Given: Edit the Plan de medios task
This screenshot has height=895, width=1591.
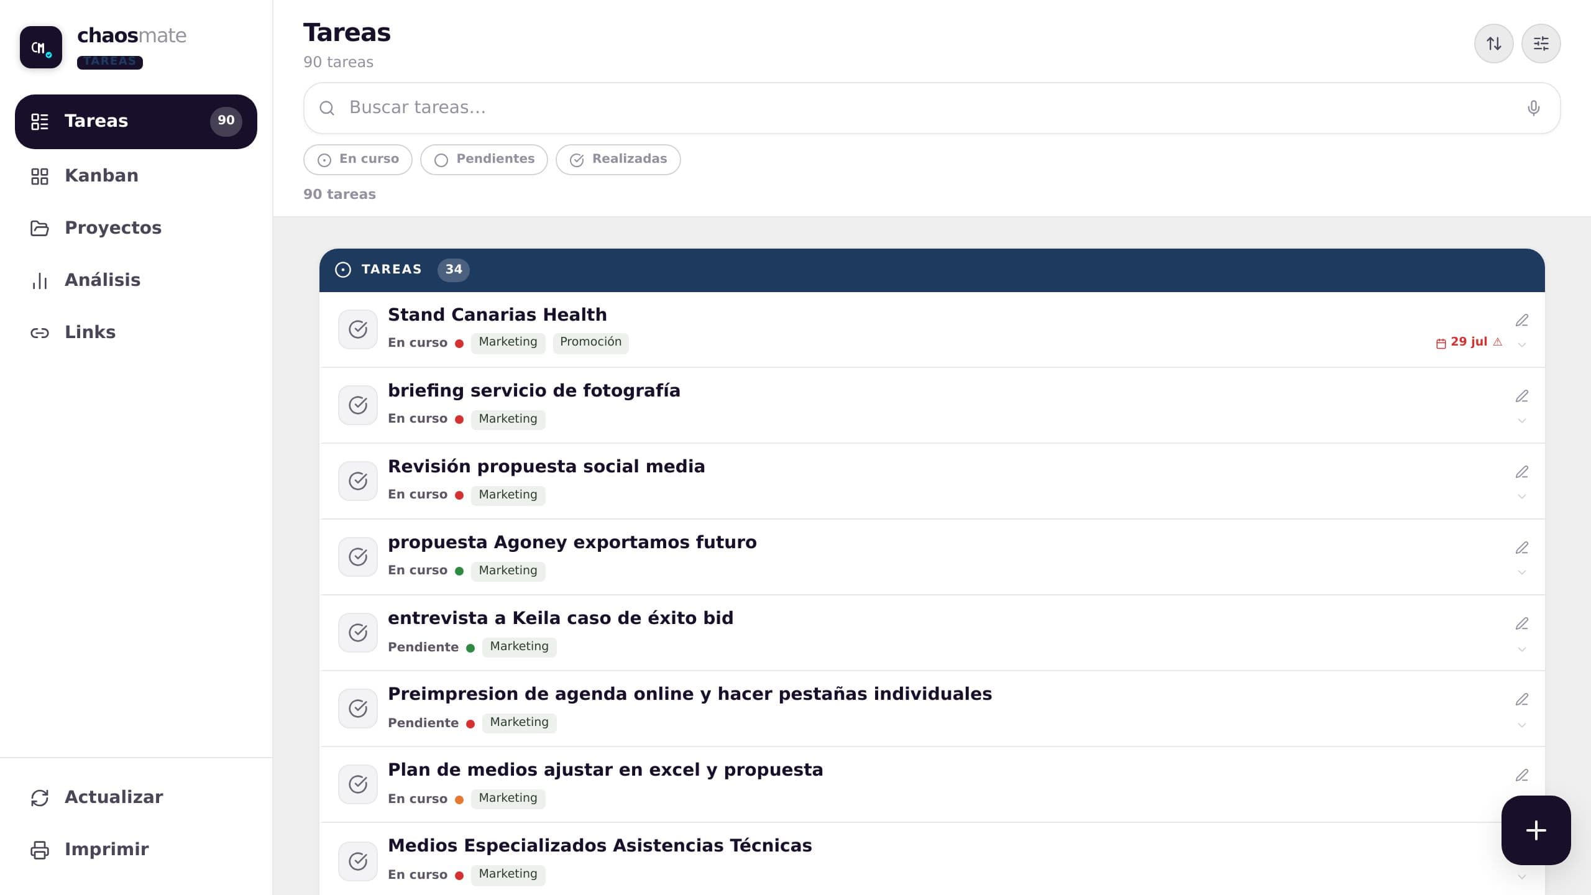Looking at the screenshot, I should click(1521, 776).
